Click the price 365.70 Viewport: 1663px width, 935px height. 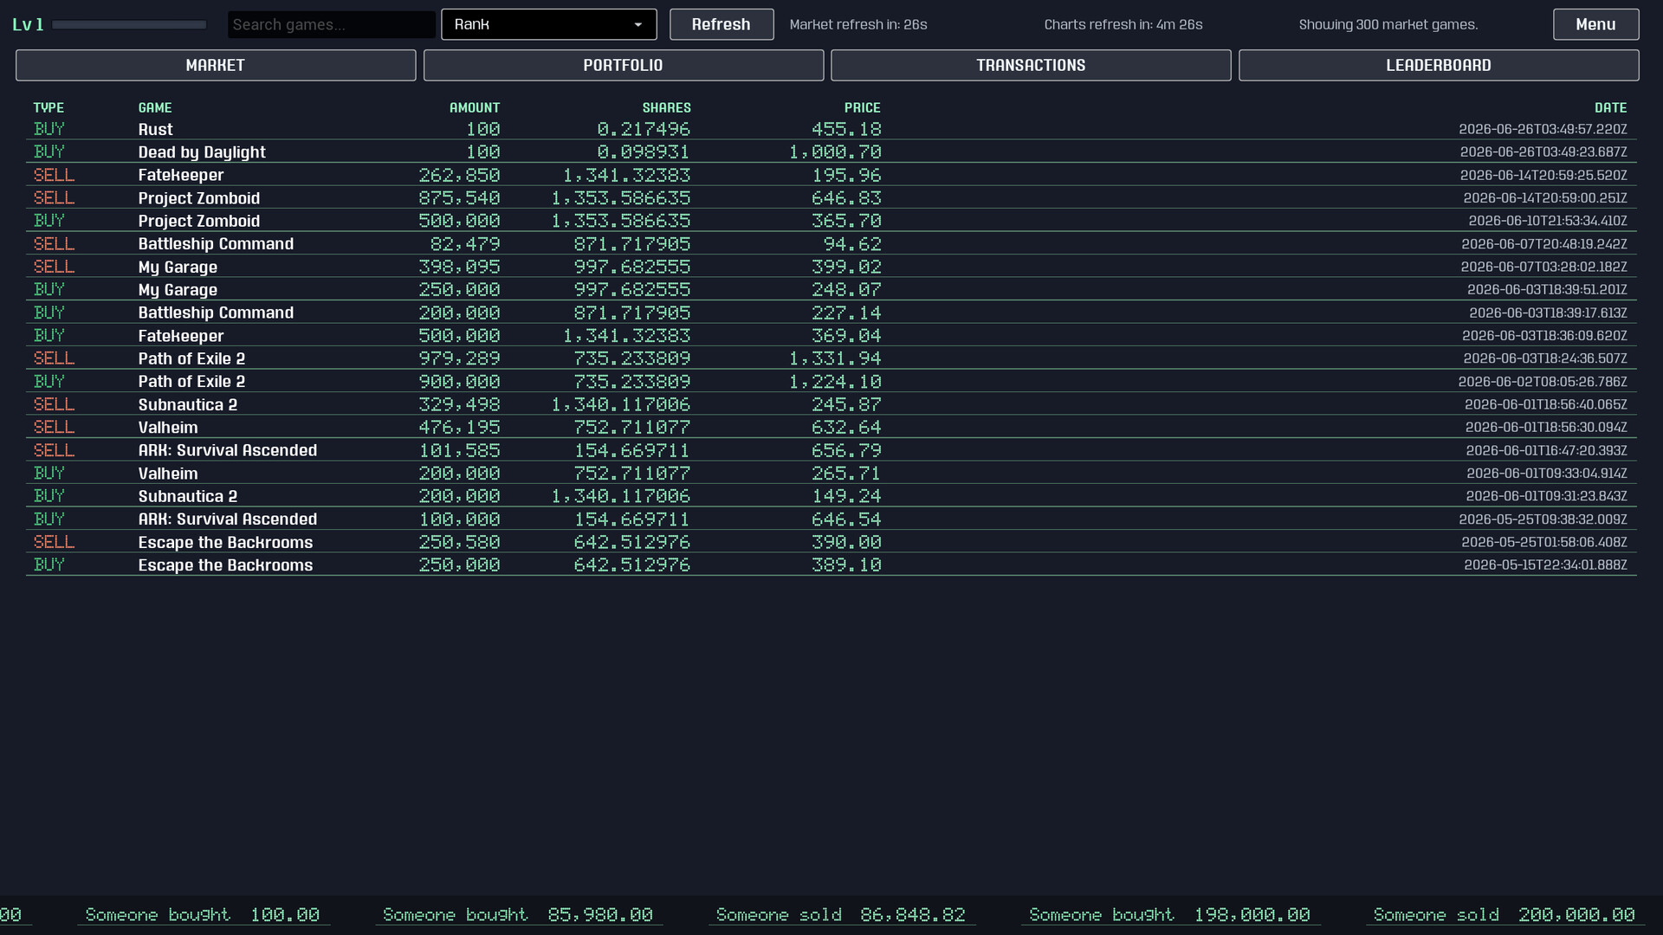click(x=846, y=221)
